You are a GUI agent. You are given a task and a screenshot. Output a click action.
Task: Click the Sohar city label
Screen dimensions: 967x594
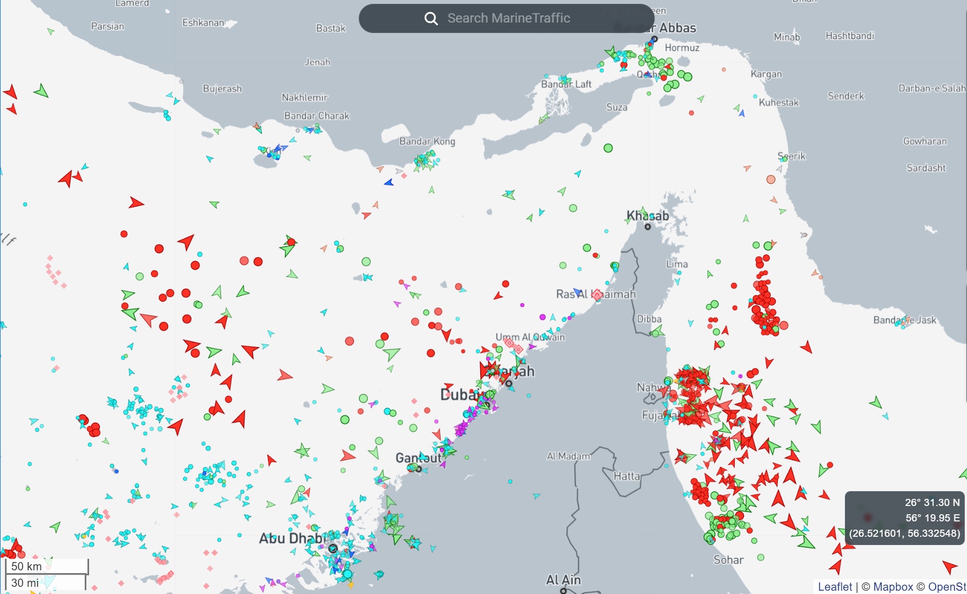point(728,560)
